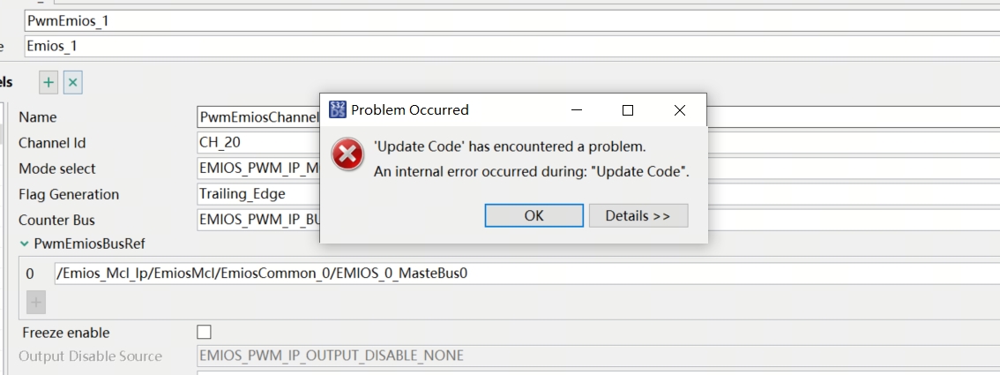Image resolution: width=1000 pixels, height=375 pixels.
Task: Collapse the PwmEmiosBusRef section
Action: [25, 244]
